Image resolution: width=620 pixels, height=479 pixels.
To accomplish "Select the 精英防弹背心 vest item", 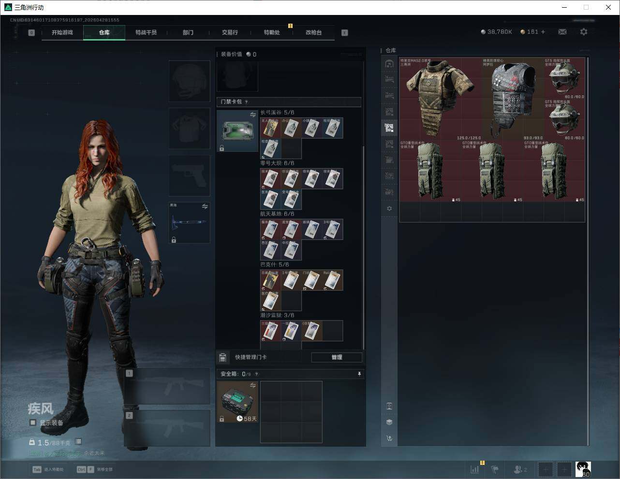I will pos(513,99).
